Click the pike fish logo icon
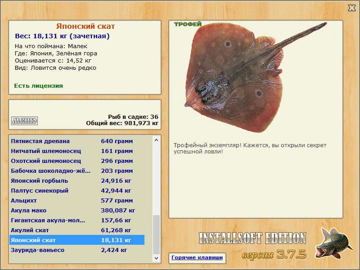360x270 pixels. click(333, 243)
